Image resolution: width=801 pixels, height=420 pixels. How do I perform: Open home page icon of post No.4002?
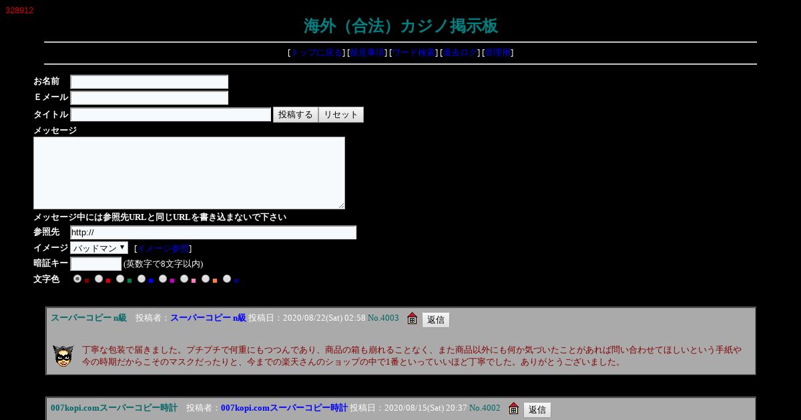pyautogui.click(x=513, y=409)
